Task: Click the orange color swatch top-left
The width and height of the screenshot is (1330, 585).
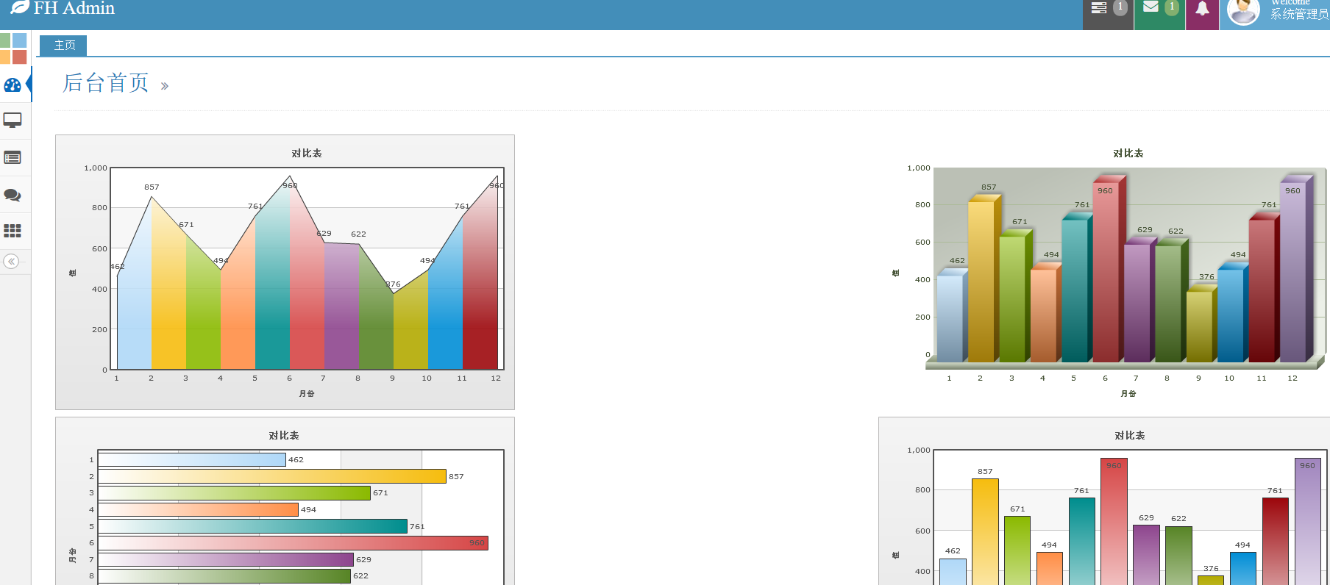Action: click(5, 57)
